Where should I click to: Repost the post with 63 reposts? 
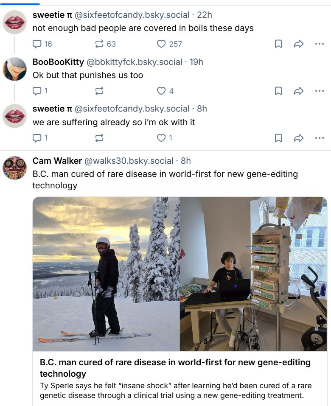pos(100,44)
